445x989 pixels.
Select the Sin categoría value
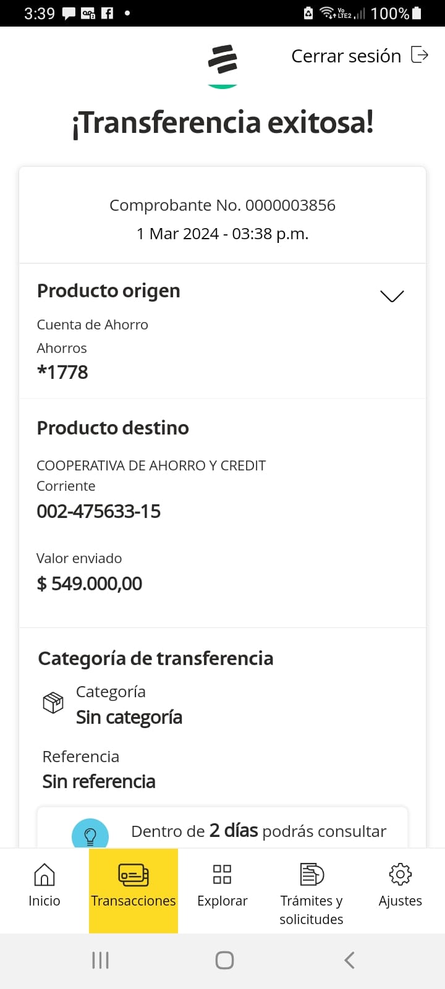tap(129, 718)
